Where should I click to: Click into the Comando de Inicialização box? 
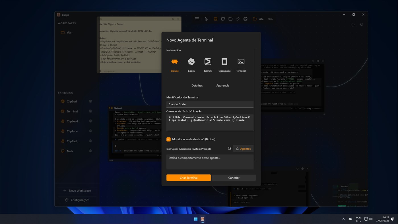210,122
